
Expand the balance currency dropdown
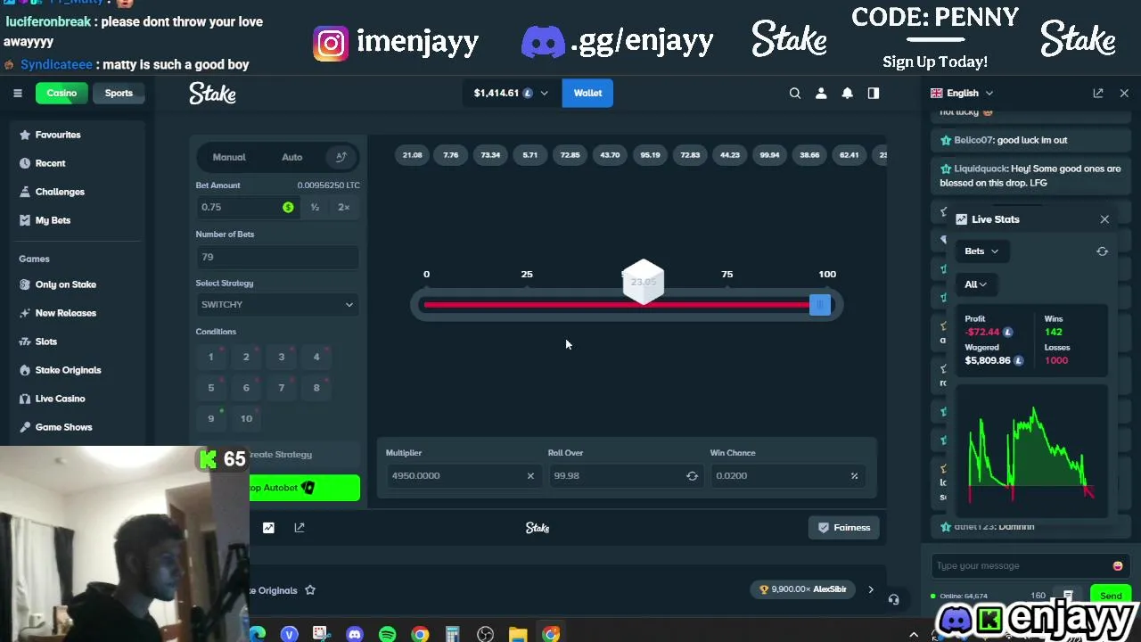512,93
